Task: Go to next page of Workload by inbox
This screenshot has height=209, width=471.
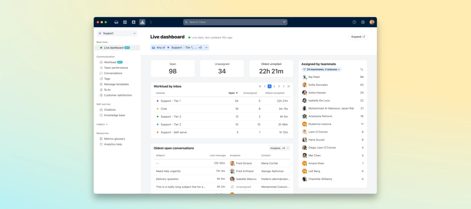Action: (284, 87)
